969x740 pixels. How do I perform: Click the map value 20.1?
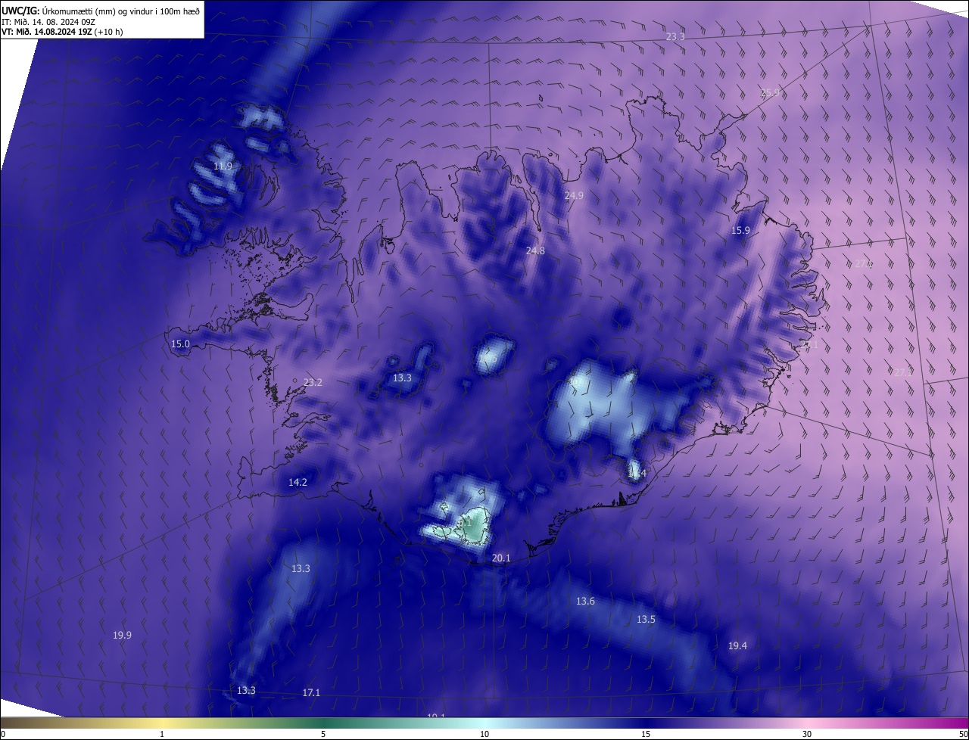[501, 558]
